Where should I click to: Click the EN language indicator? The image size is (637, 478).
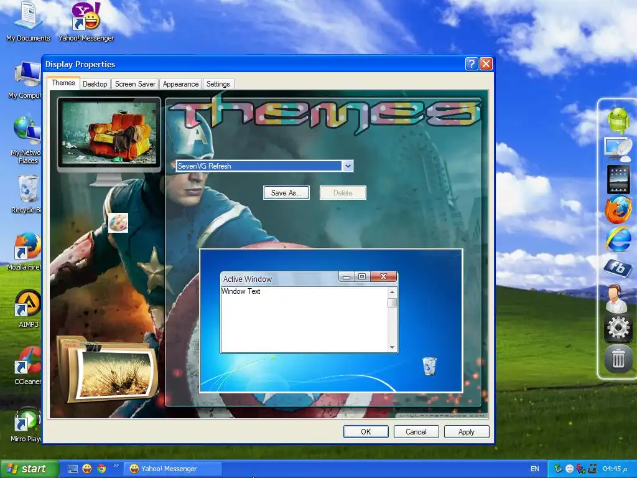coord(534,469)
